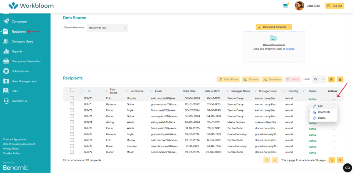Click the second yellow export file icon
Screen dimensions: 353x173
click(x=340, y=79)
